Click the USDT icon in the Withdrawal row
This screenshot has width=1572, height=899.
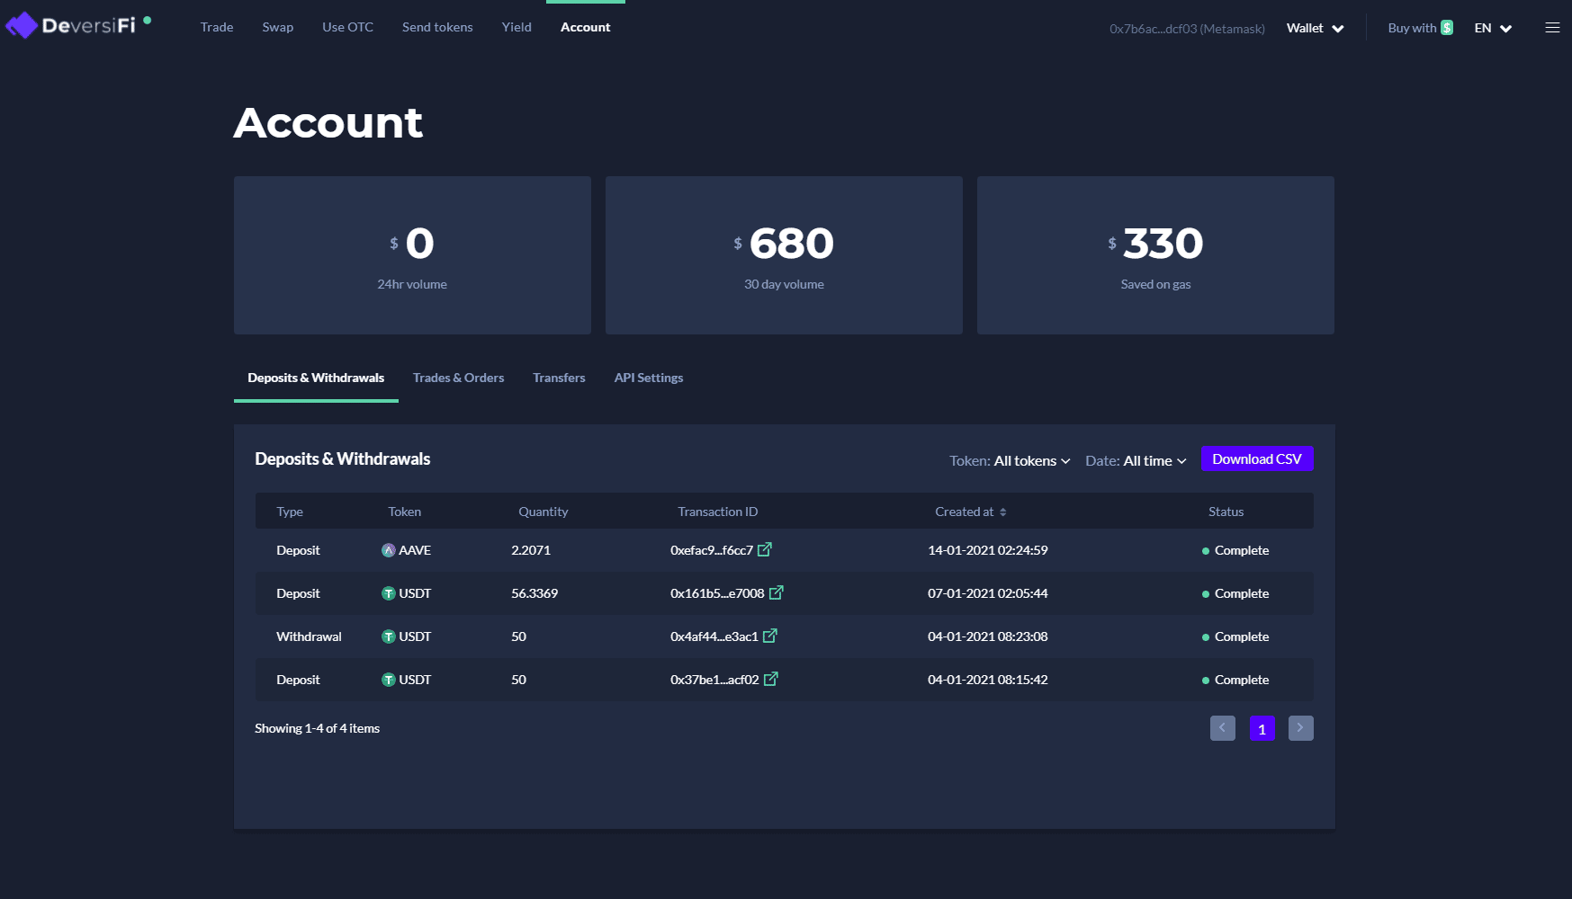[389, 636]
